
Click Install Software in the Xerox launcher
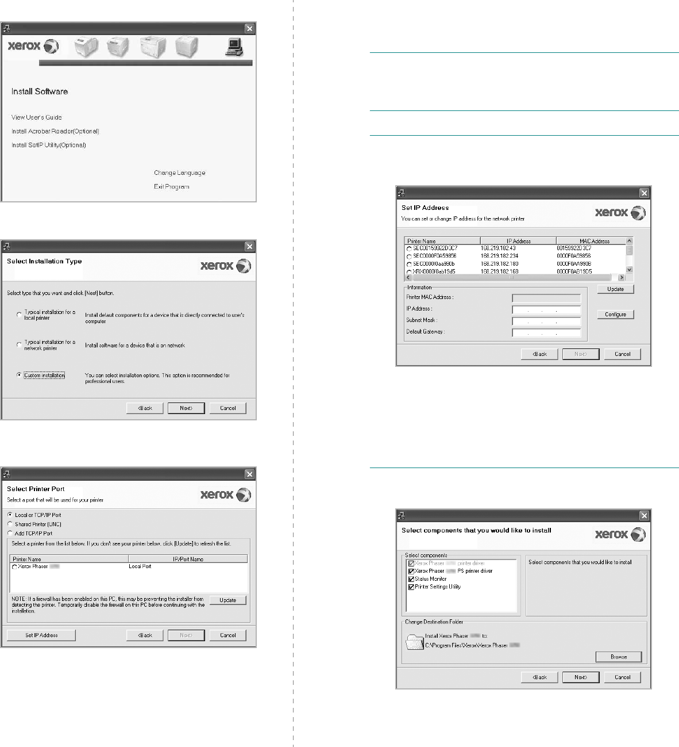(40, 91)
